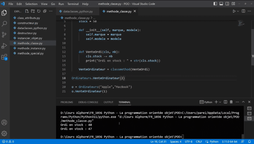Toggle panel layout button

[221, 4]
